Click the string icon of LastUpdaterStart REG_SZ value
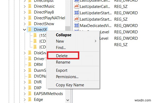Viewport: 154px width, 103px height. [x=77, y=19]
